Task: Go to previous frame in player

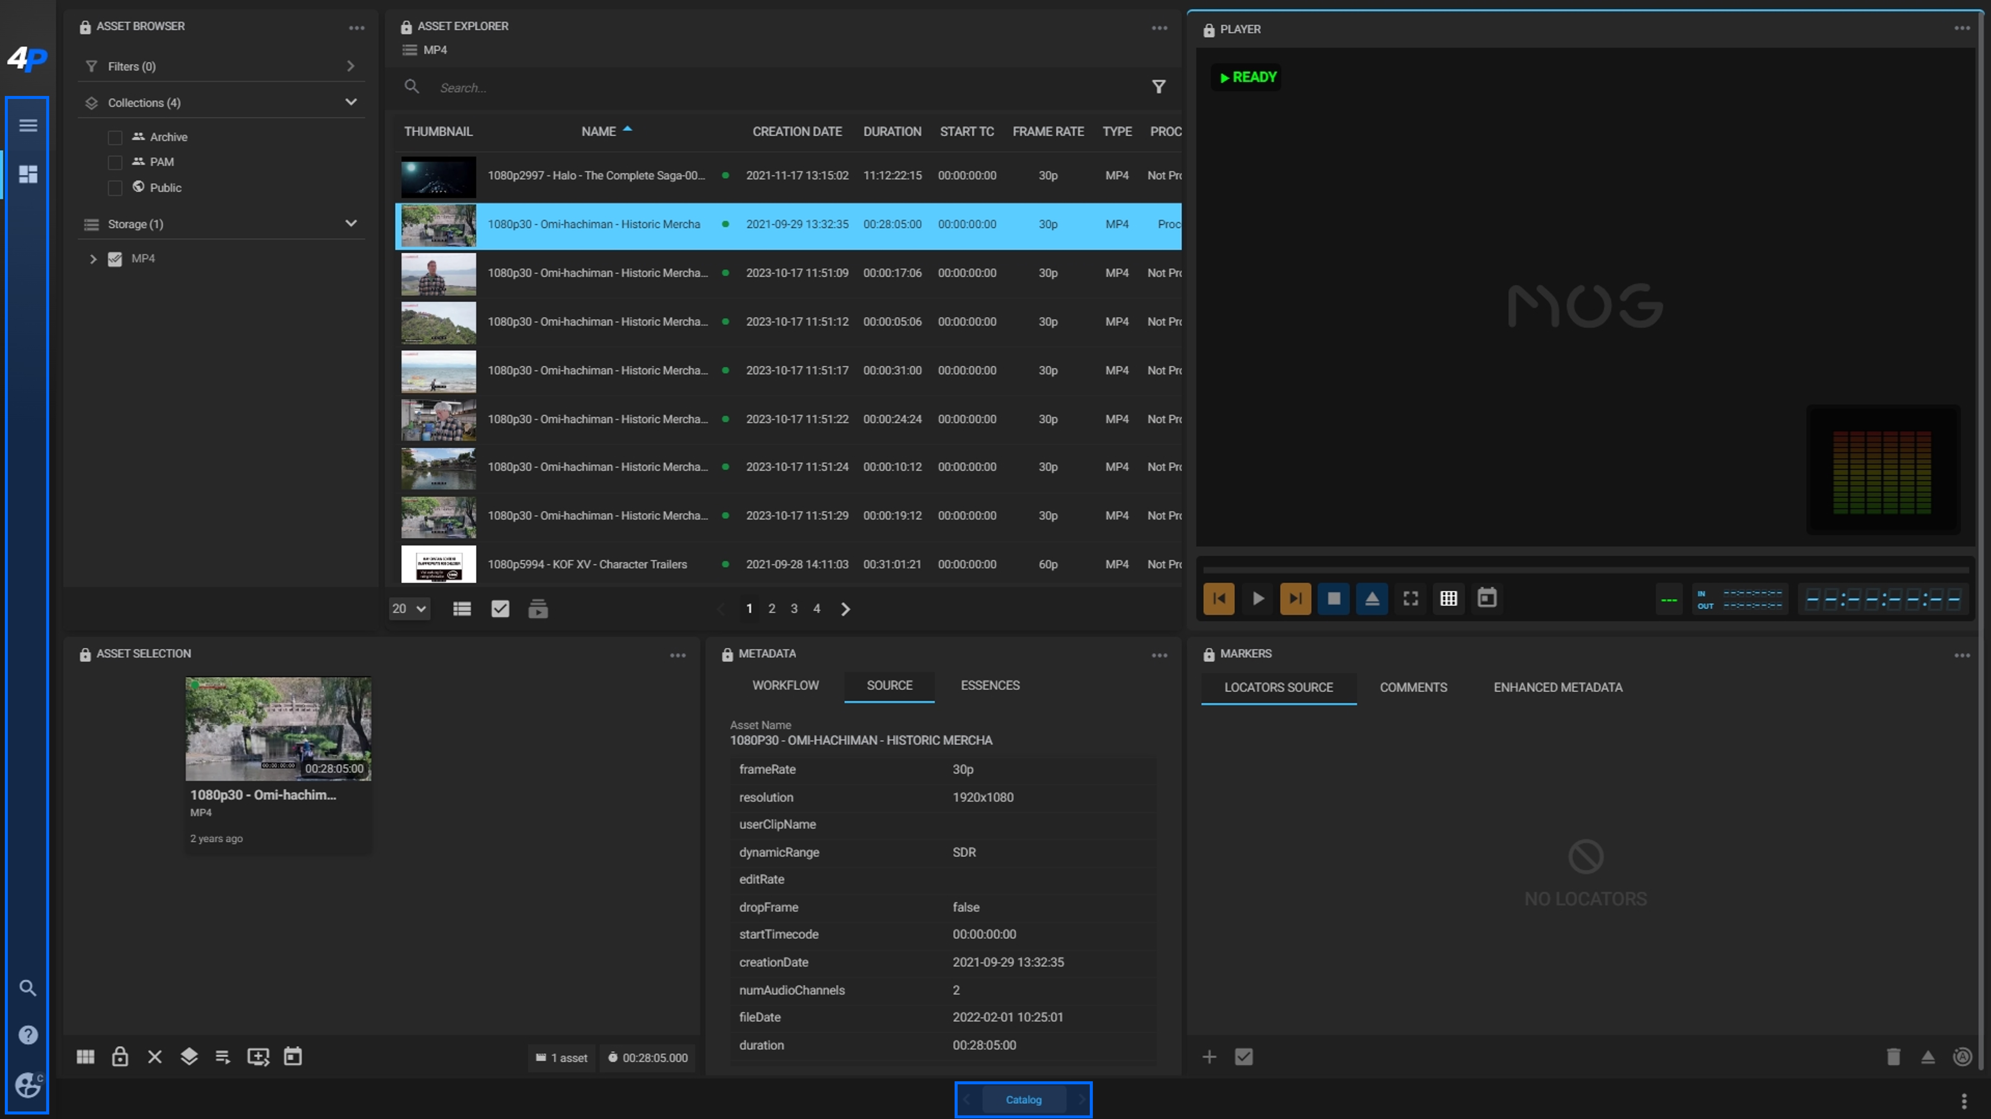Action: pyautogui.click(x=1219, y=598)
